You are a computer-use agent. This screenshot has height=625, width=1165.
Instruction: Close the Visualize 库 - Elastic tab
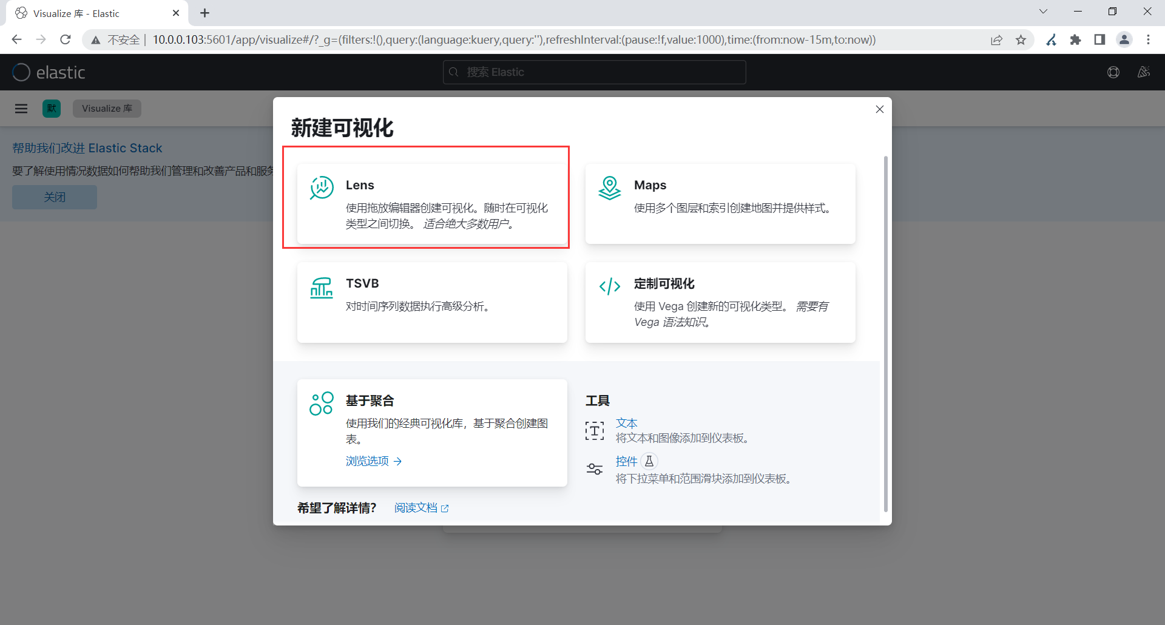point(176,13)
